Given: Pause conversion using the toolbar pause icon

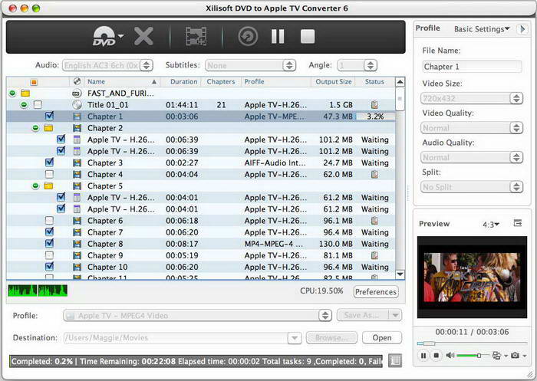Looking at the screenshot, I should pyautogui.click(x=278, y=36).
